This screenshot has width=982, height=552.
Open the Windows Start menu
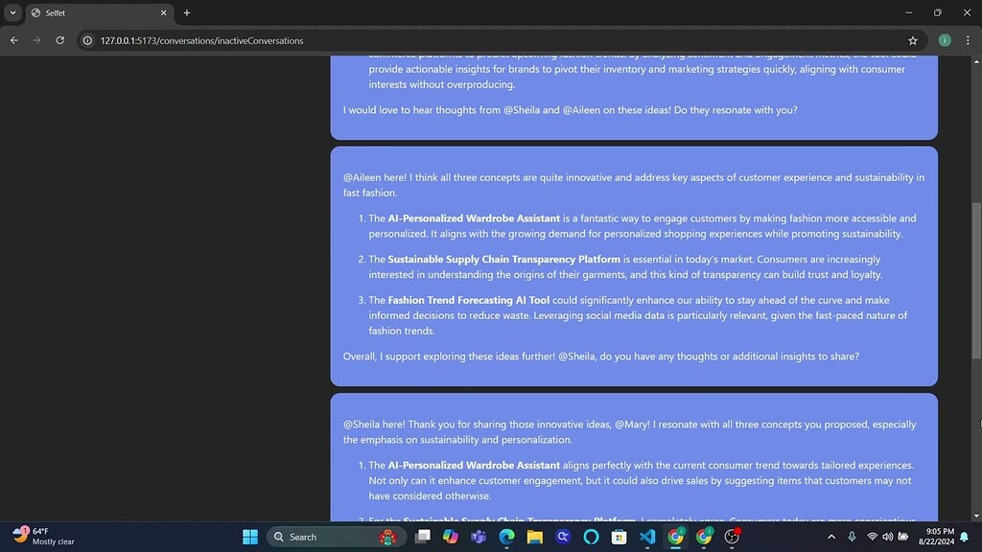[249, 536]
